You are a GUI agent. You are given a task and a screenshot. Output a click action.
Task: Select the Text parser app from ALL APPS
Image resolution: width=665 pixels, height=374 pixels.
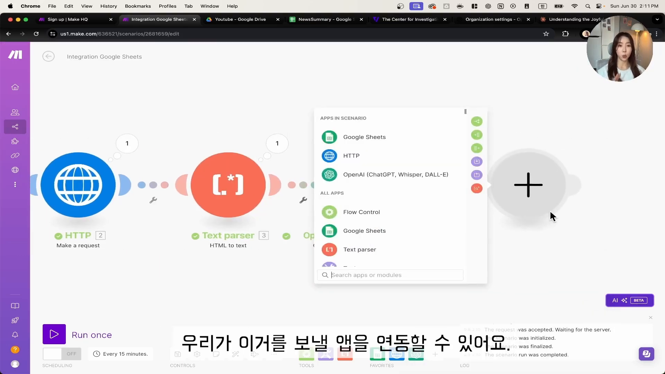click(360, 249)
